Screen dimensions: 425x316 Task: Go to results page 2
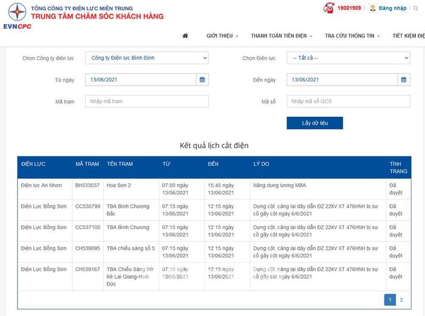click(x=401, y=300)
